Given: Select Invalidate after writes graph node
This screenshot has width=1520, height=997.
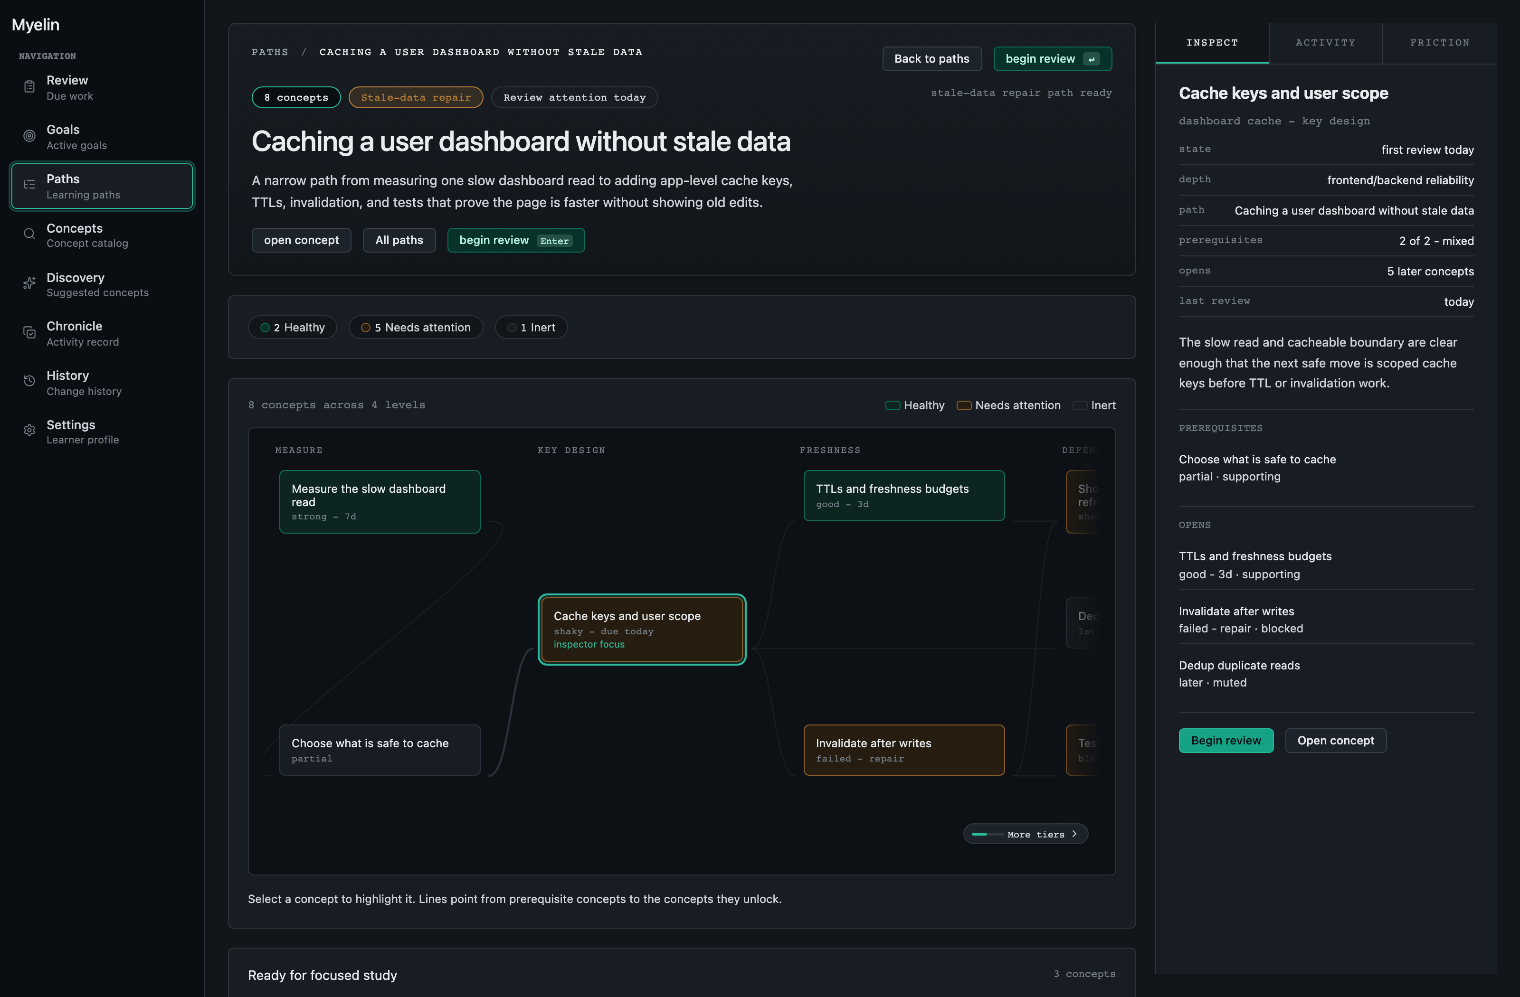Looking at the screenshot, I should pos(904,750).
